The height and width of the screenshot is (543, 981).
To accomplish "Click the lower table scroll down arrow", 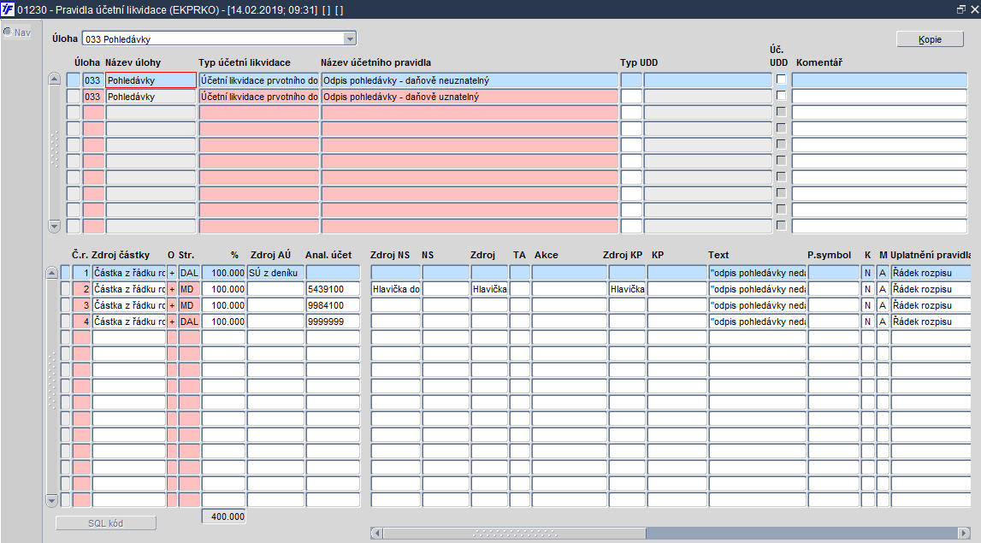I will pyautogui.click(x=52, y=500).
